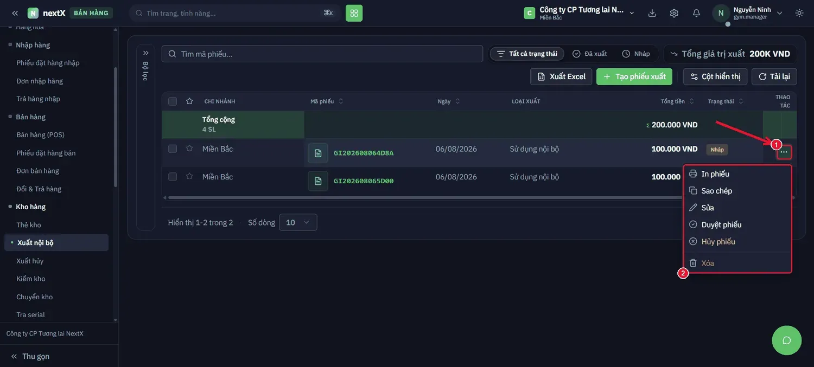Click the Tạo phiếu xuất button
814x367 pixels.
(x=634, y=76)
